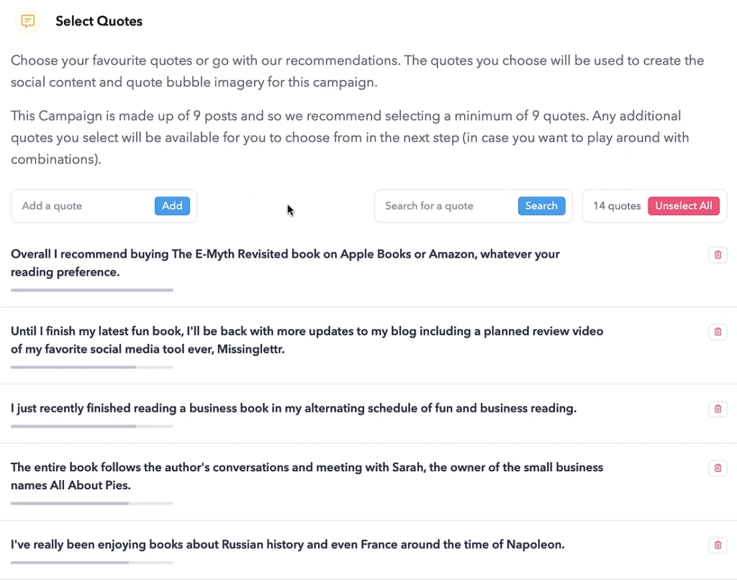Screen dimensions: 737x580
Task: Delete the E-Myth Revisited recommendation quote
Action: (x=718, y=255)
